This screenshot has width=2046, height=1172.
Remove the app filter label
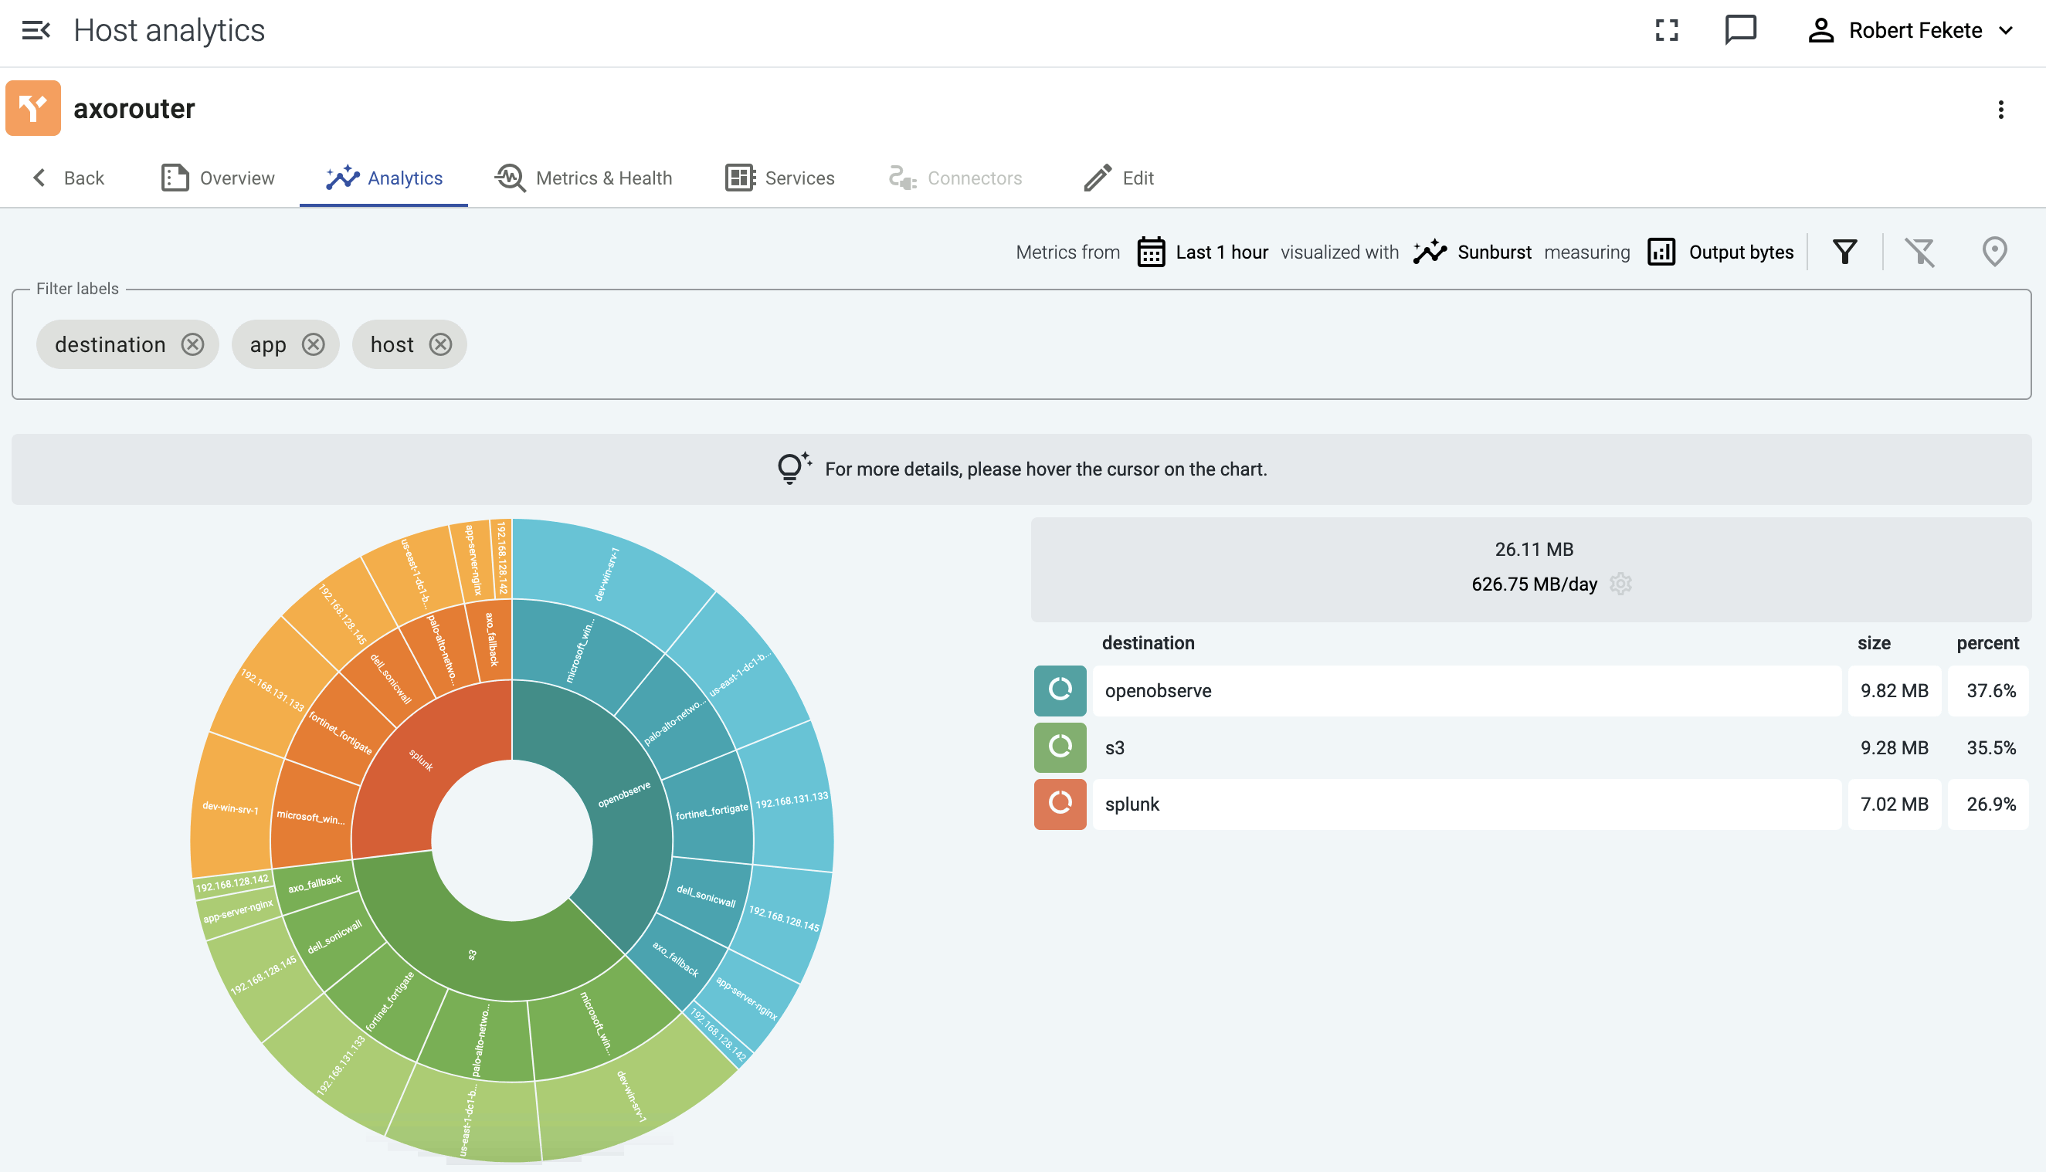pyautogui.click(x=314, y=344)
